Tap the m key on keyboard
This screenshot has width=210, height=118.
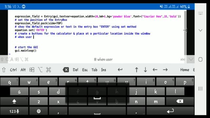tap(156, 101)
